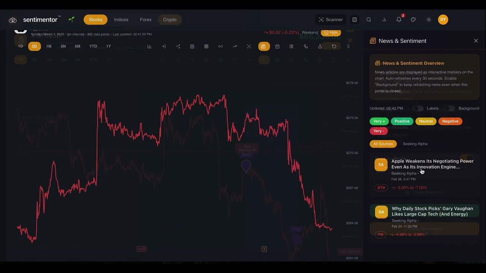486x273 pixels.
Task: Open the earnings calendar icon
Action: point(277,46)
